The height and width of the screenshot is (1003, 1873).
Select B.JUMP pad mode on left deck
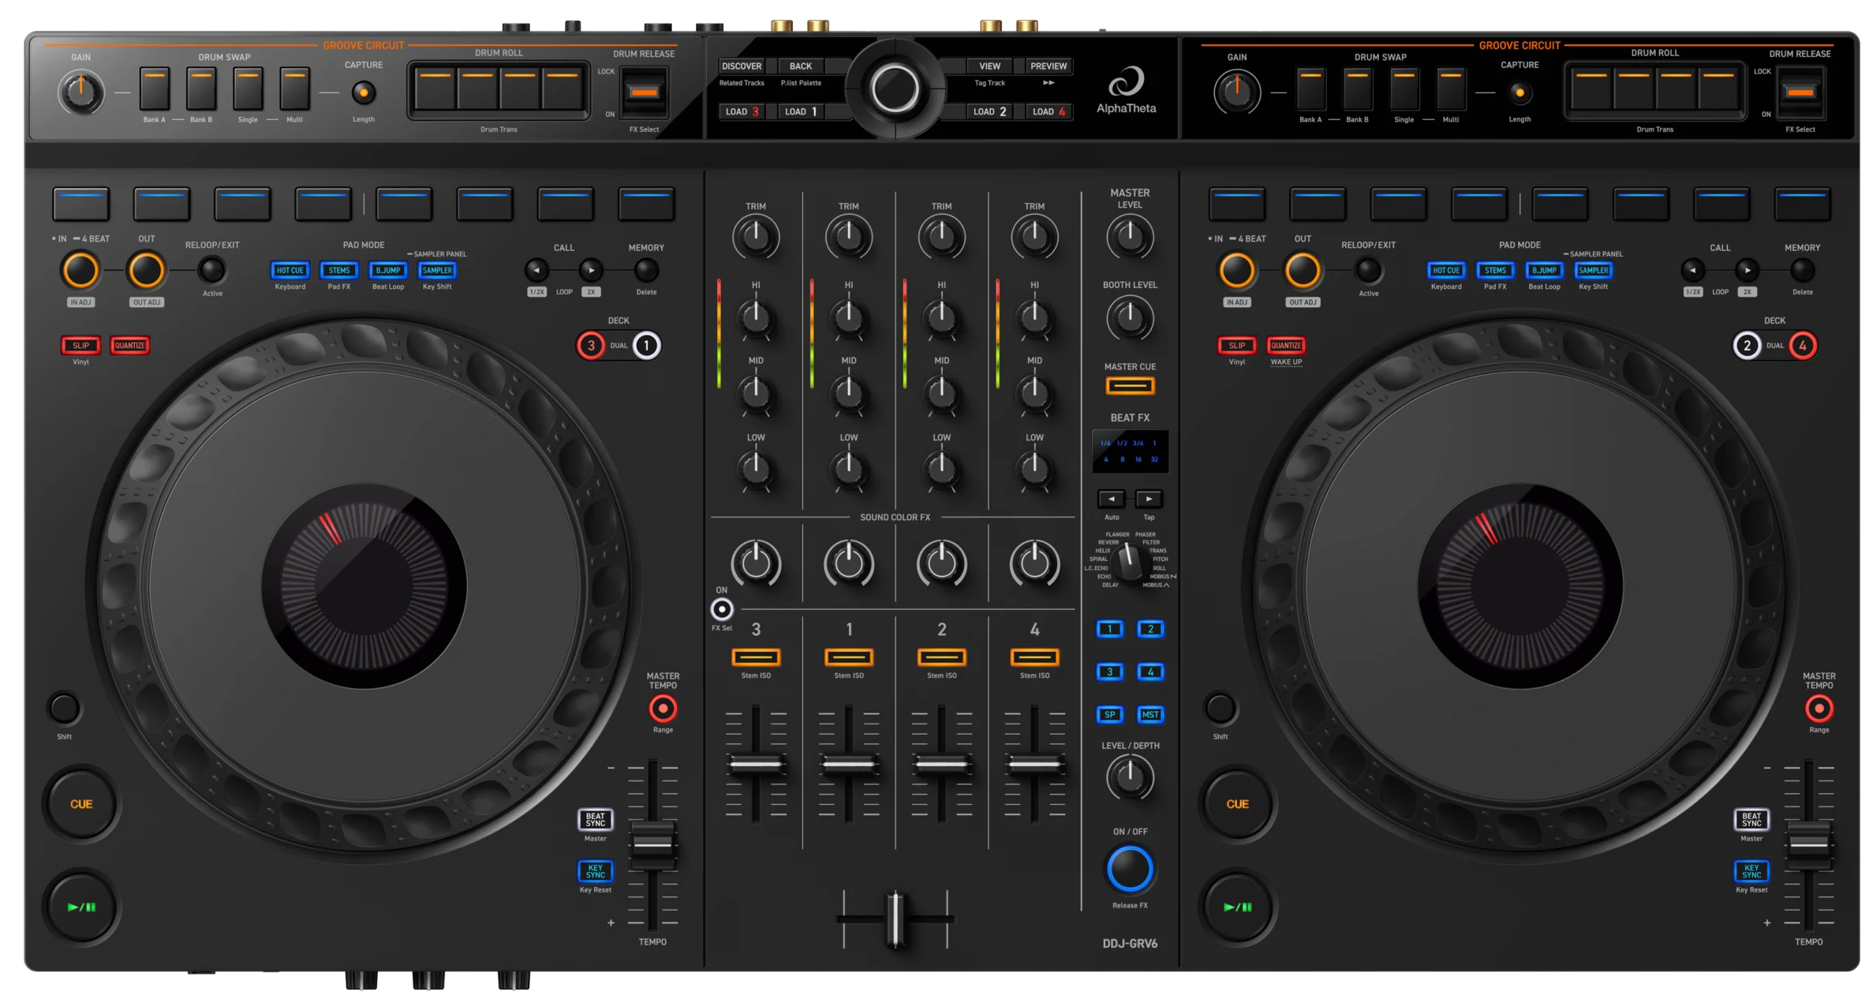click(x=388, y=271)
